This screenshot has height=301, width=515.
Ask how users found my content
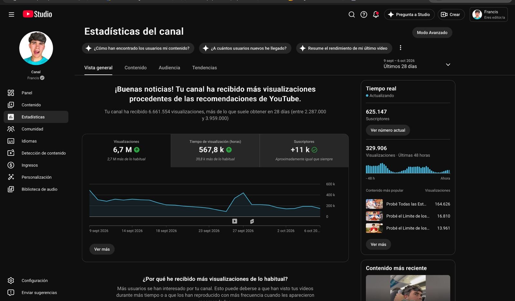138,48
